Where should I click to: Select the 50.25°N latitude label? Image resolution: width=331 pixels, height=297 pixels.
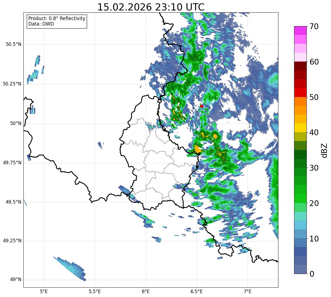12,84
